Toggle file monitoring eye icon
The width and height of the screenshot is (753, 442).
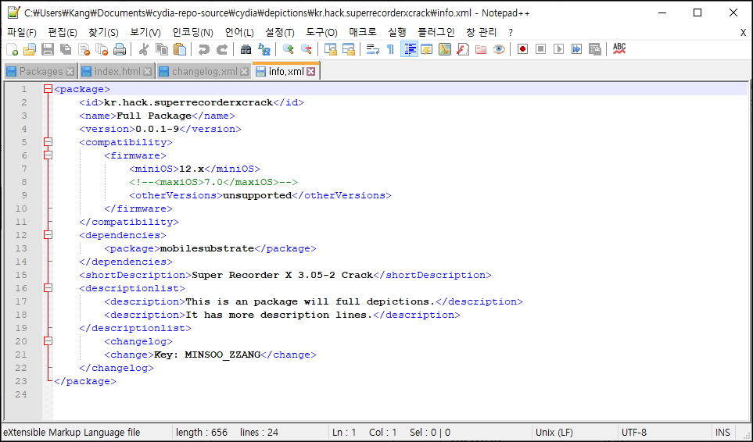(498, 49)
